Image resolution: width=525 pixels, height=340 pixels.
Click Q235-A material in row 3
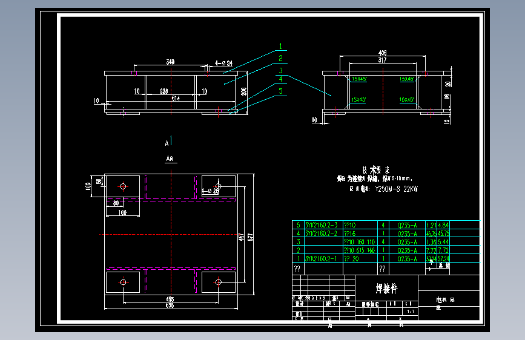[407, 241]
